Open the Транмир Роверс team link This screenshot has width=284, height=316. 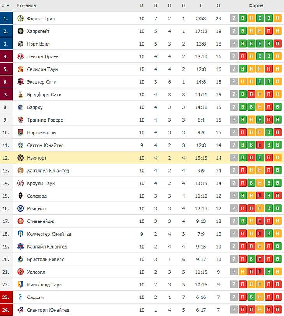coord(45,120)
